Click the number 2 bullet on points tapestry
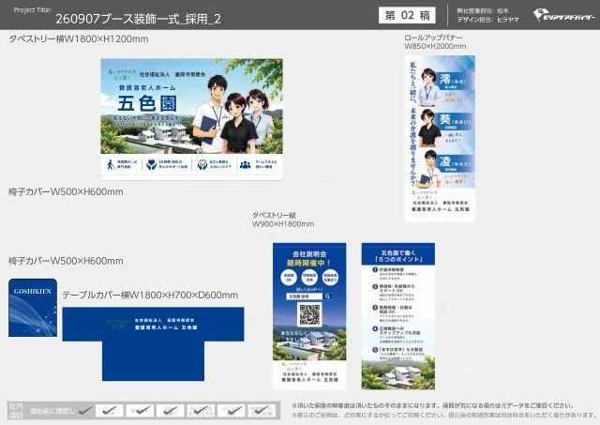Viewport: 600px width, 425px height. coord(375,286)
